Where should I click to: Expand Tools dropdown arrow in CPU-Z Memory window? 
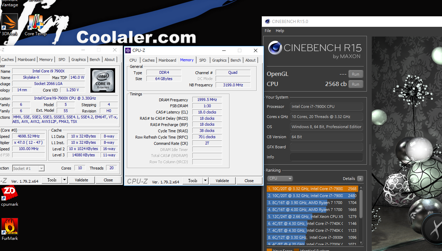(205, 181)
